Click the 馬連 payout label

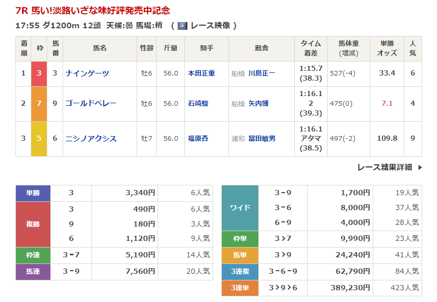[x=33, y=271]
